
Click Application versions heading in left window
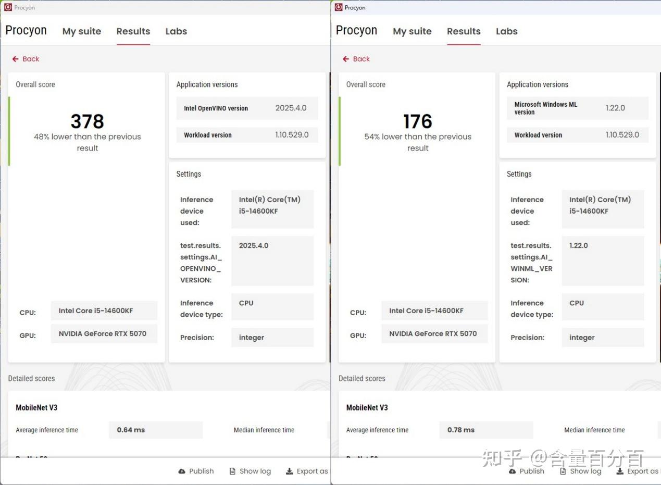[207, 85]
